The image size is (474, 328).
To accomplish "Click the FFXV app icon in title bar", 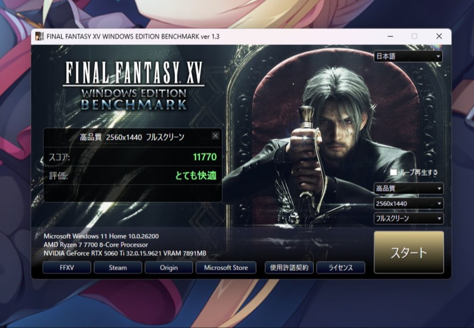I will click(39, 36).
